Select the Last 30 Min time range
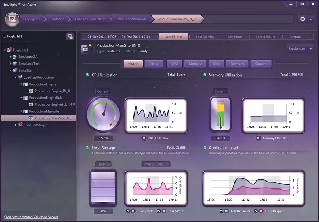This screenshot has height=222, width=319. (x=205, y=37)
